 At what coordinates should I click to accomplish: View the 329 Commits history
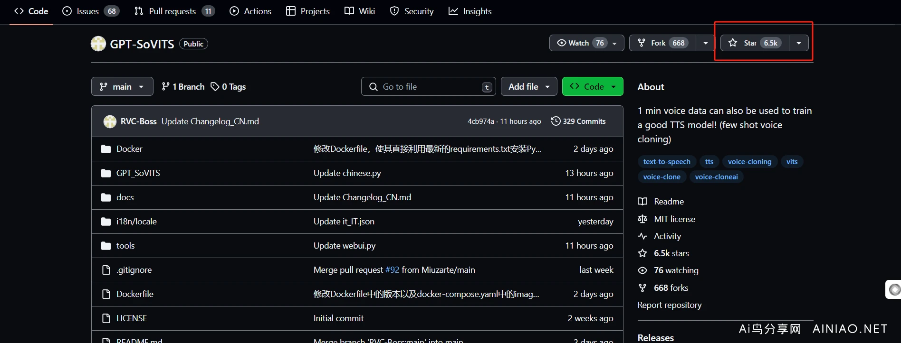[578, 121]
